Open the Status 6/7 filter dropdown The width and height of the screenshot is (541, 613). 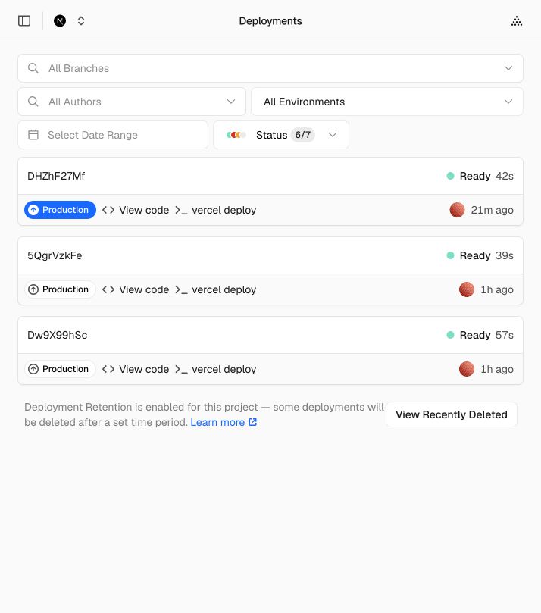(281, 135)
